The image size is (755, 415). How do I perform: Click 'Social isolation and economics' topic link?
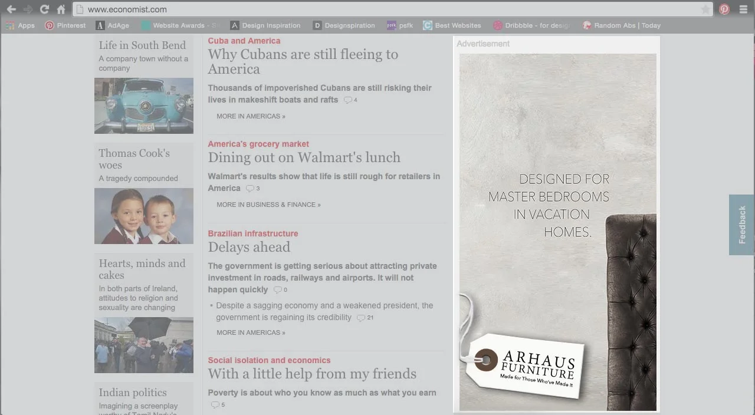point(269,360)
